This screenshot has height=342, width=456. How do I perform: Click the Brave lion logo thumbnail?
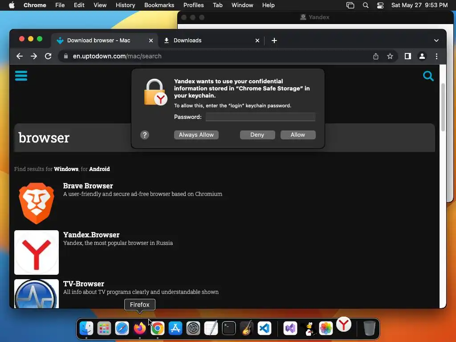point(37,204)
